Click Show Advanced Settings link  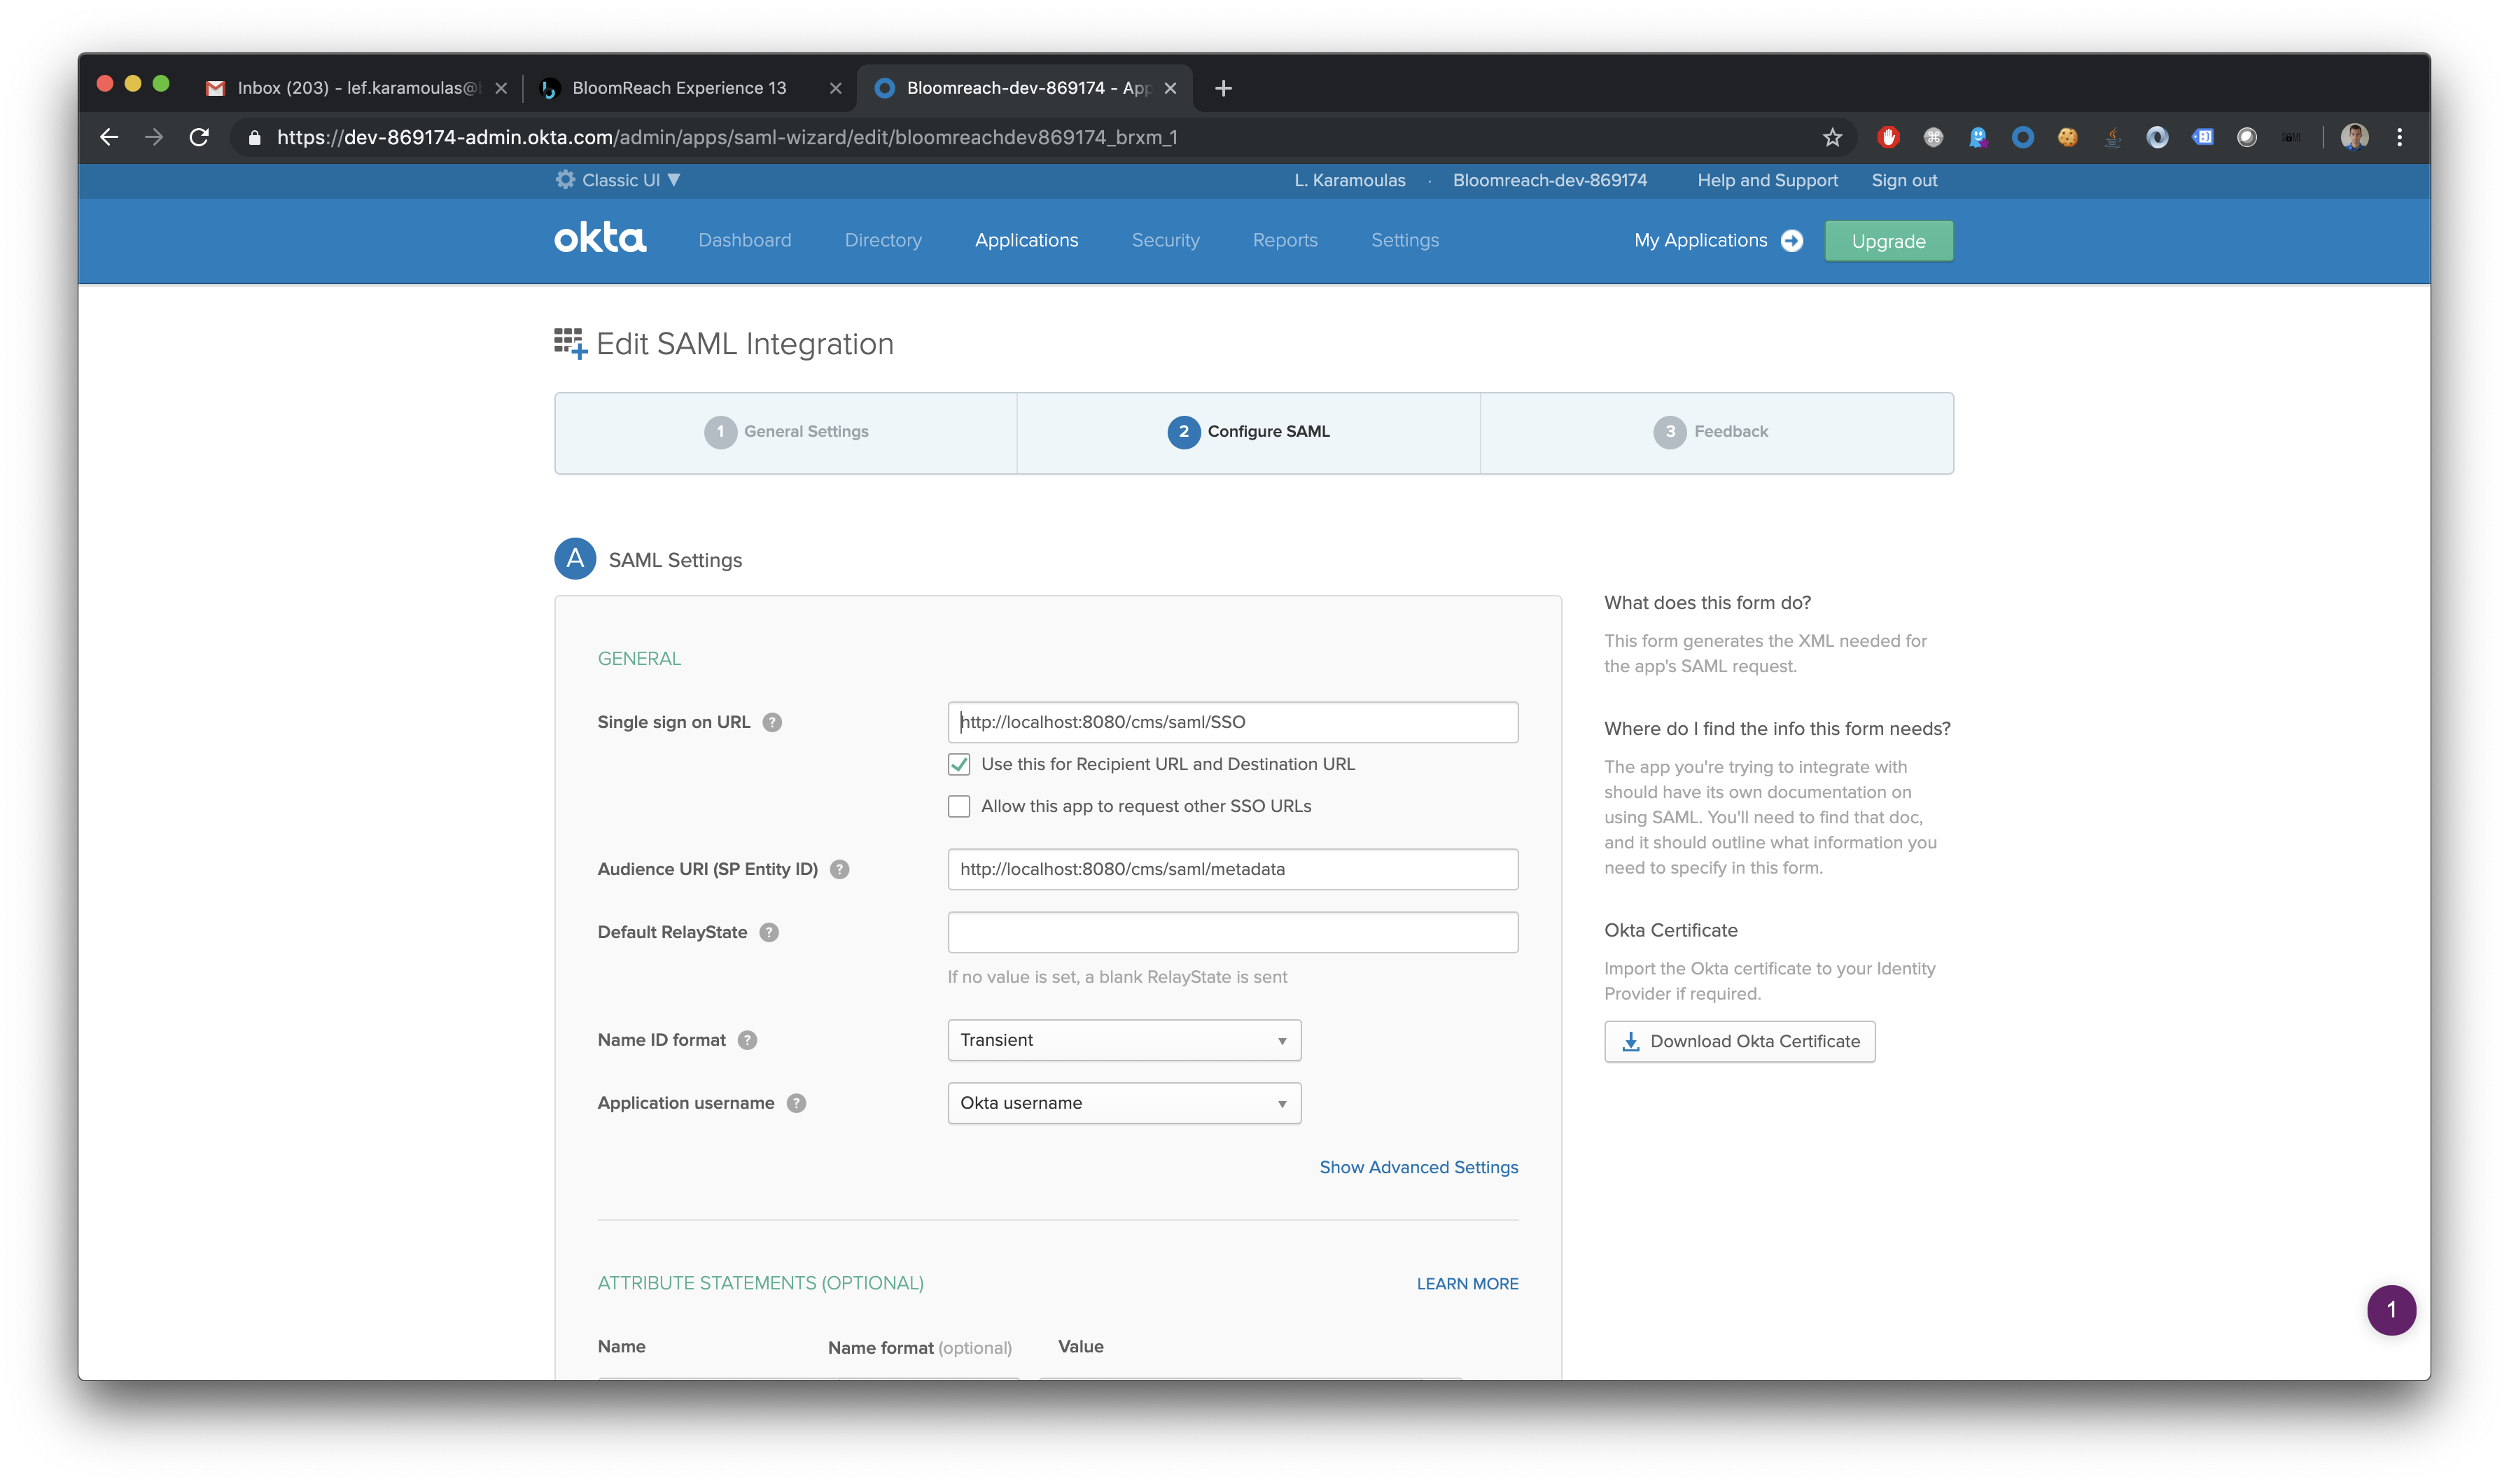coord(1418,1167)
